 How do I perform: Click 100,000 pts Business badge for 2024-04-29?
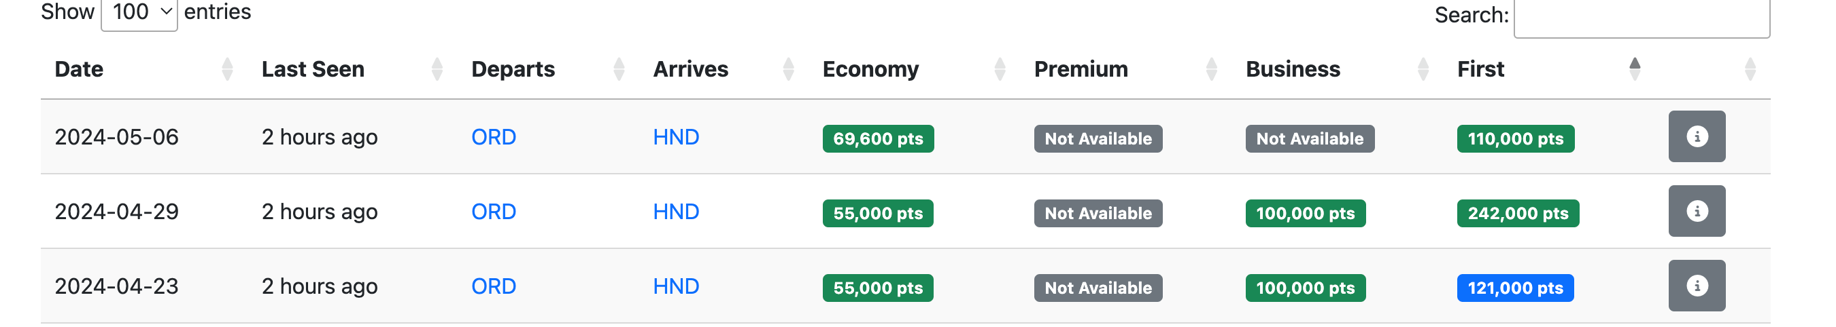coord(1305,213)
